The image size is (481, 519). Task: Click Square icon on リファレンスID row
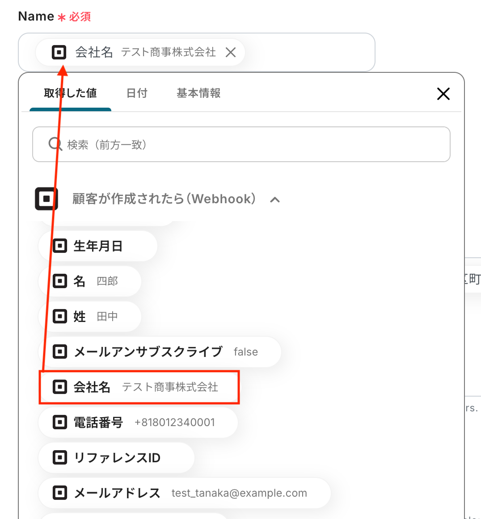60,457
